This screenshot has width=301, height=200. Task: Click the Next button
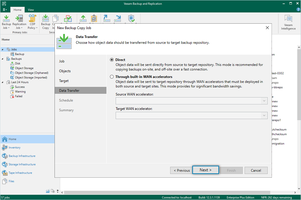point(205,170)
